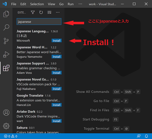Click Find in Files shortcut hint
This screenshot has width=152, height=139.
[x=115, y=110]
